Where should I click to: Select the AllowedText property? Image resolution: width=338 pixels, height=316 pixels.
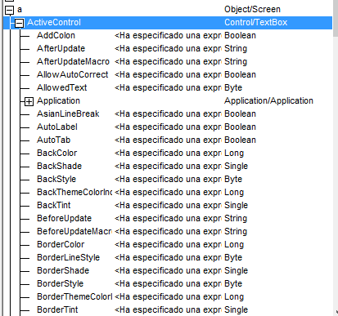(x=62, y=87)
